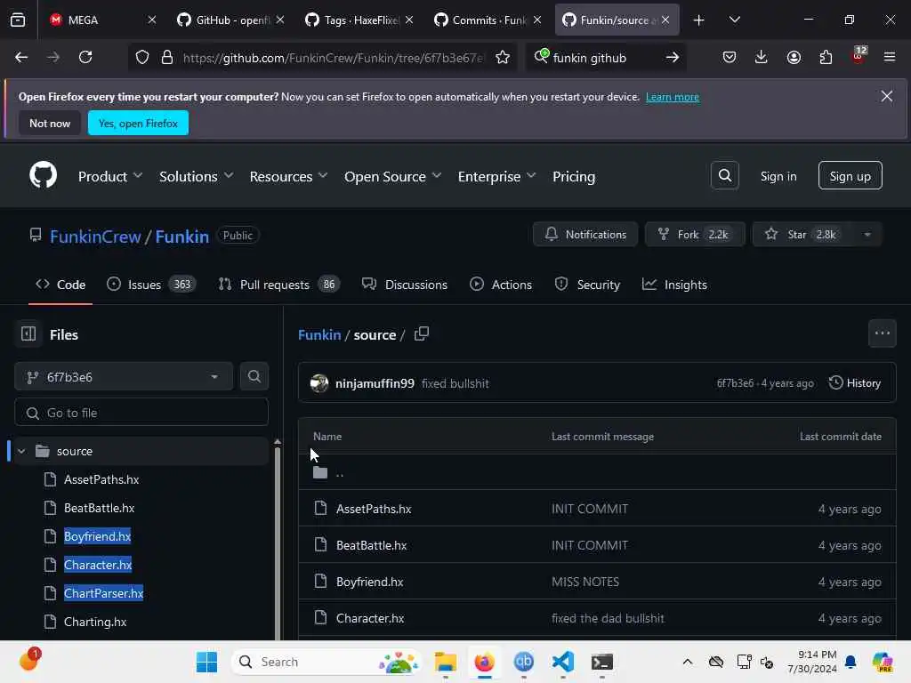
Task: Open the Security tab
Action: point(587,284)
